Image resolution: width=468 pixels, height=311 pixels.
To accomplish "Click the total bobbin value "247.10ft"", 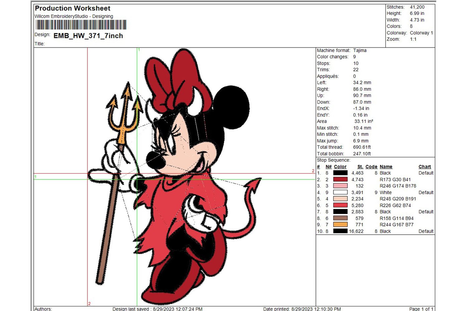I will point(362,154).
